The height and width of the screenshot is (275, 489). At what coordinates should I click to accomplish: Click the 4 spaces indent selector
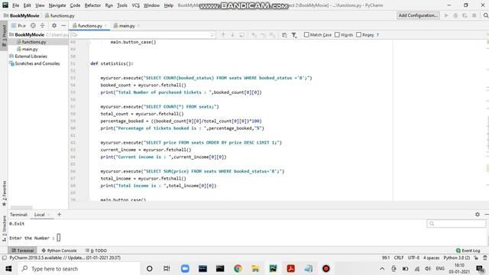coord(431,258)
